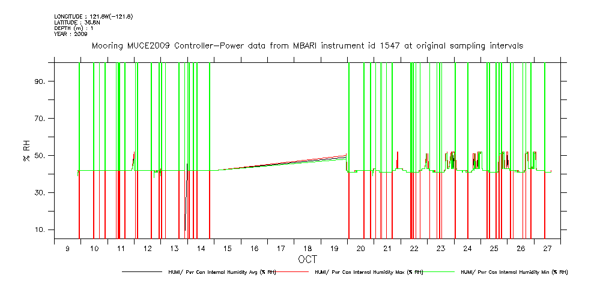
Task: Click the % RH y-axis label
Action: coord(26,151)
